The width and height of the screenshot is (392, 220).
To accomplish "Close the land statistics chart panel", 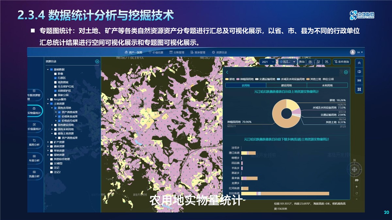I will [346, 72].
